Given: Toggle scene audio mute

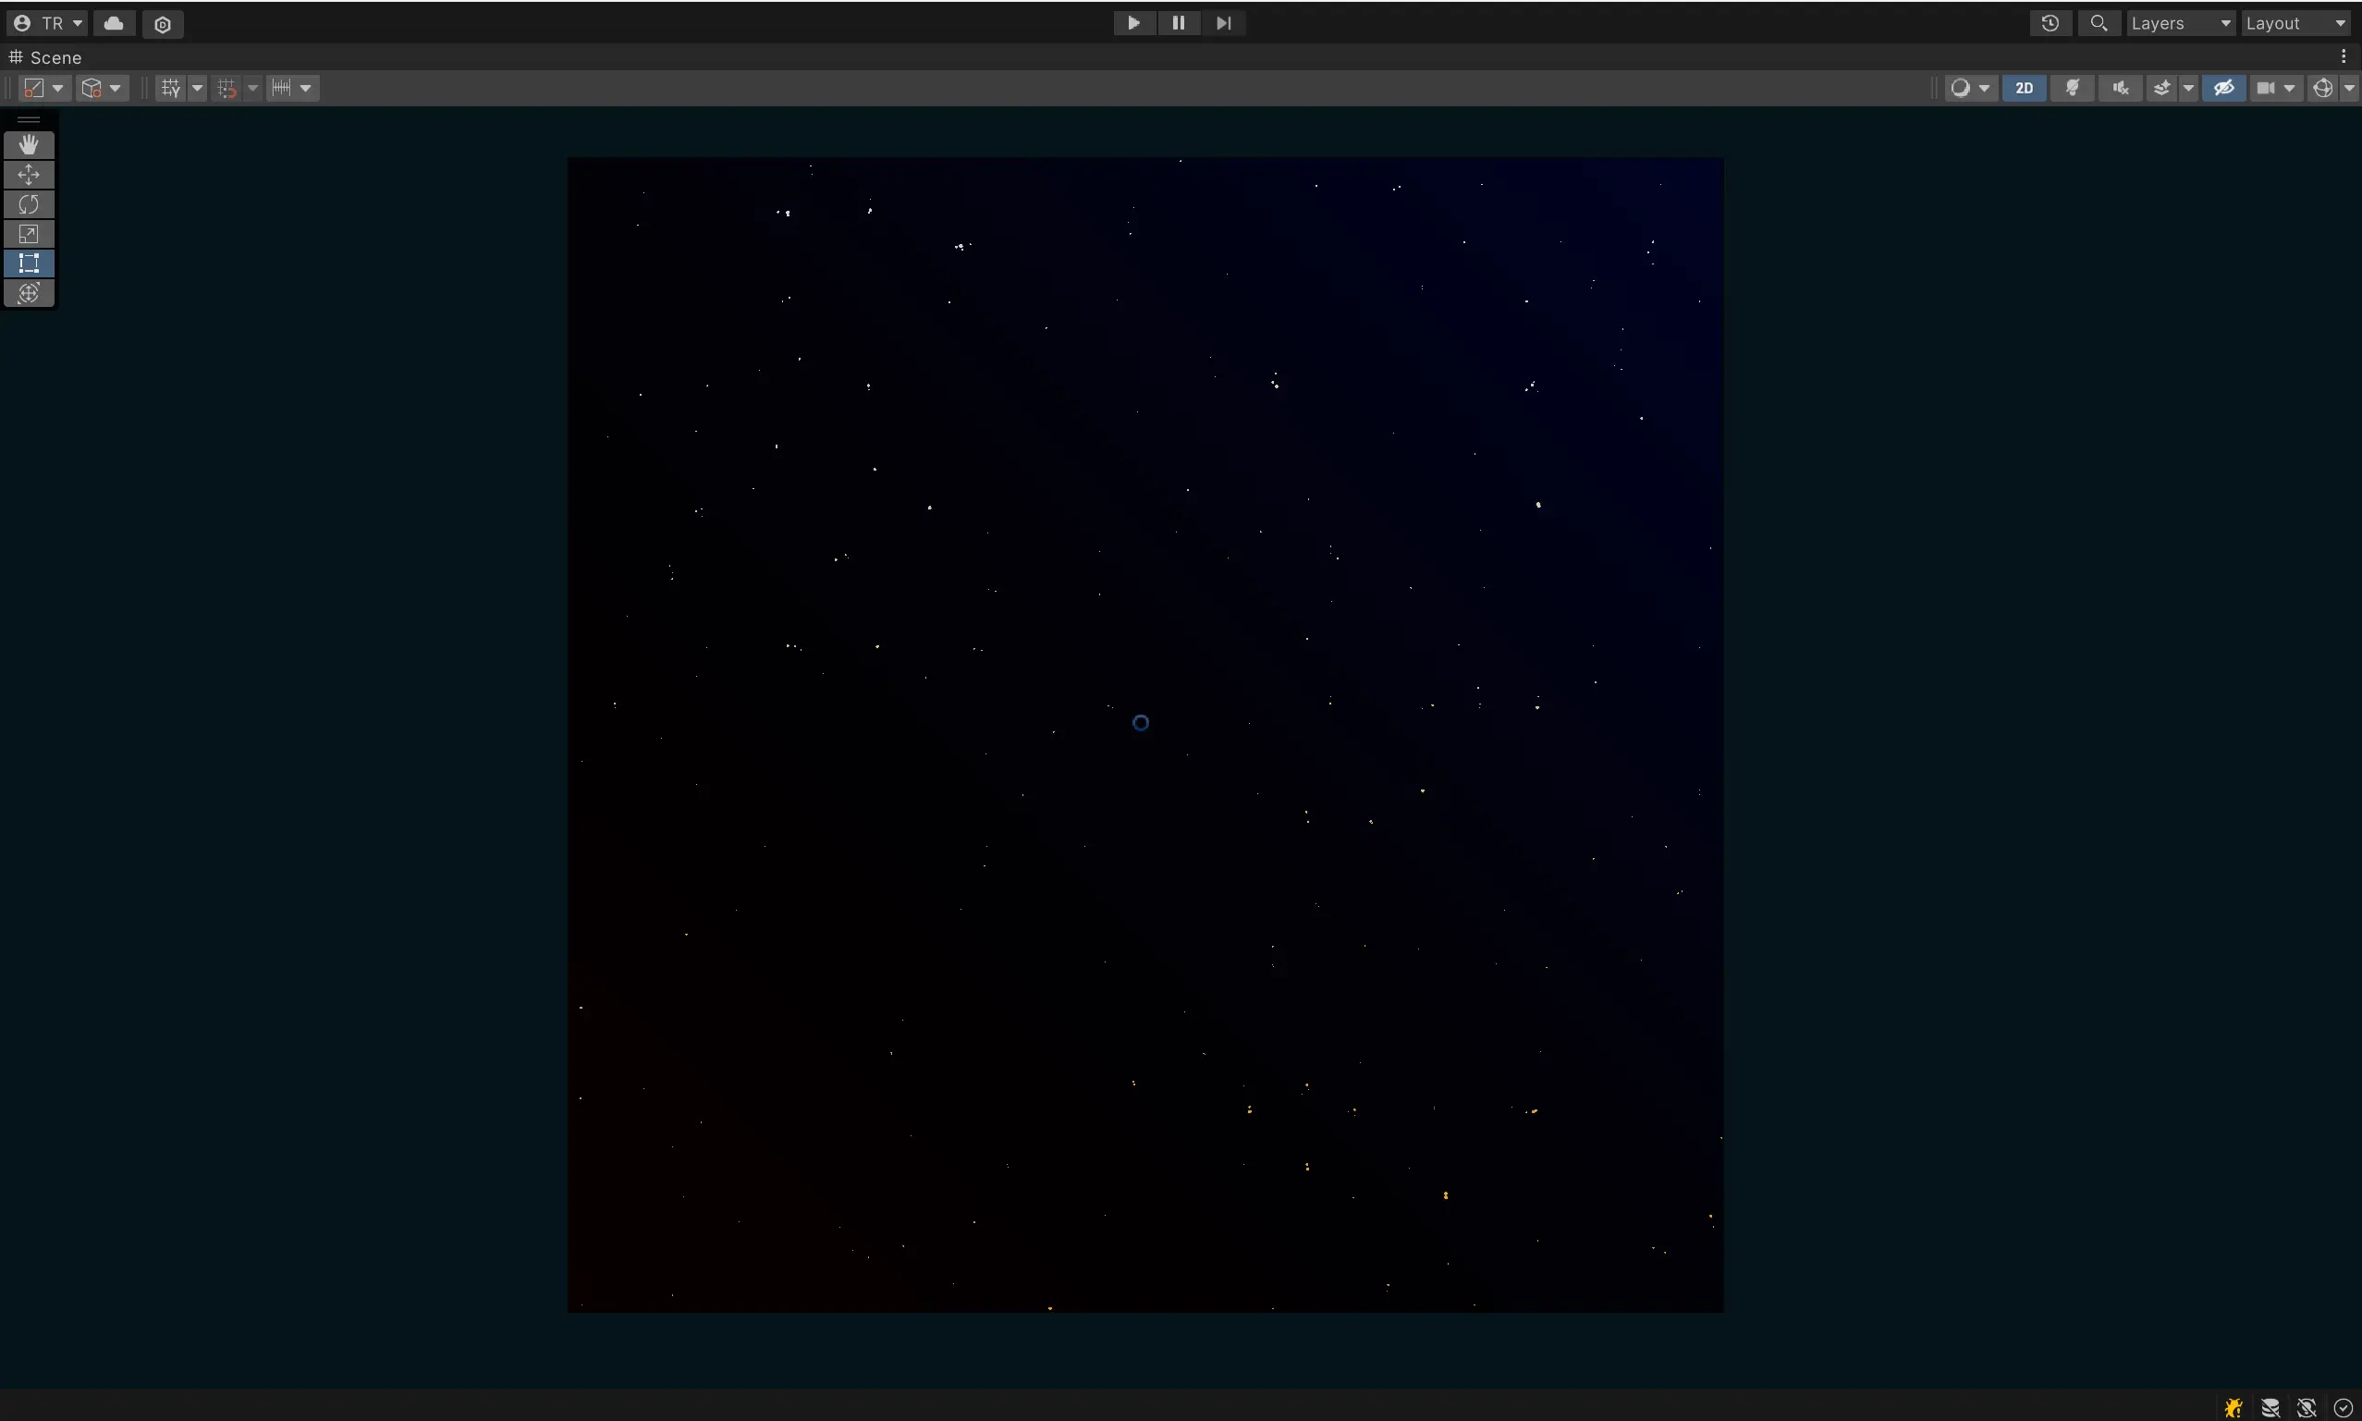Looking at the screenshot, I should [2121, 88].
